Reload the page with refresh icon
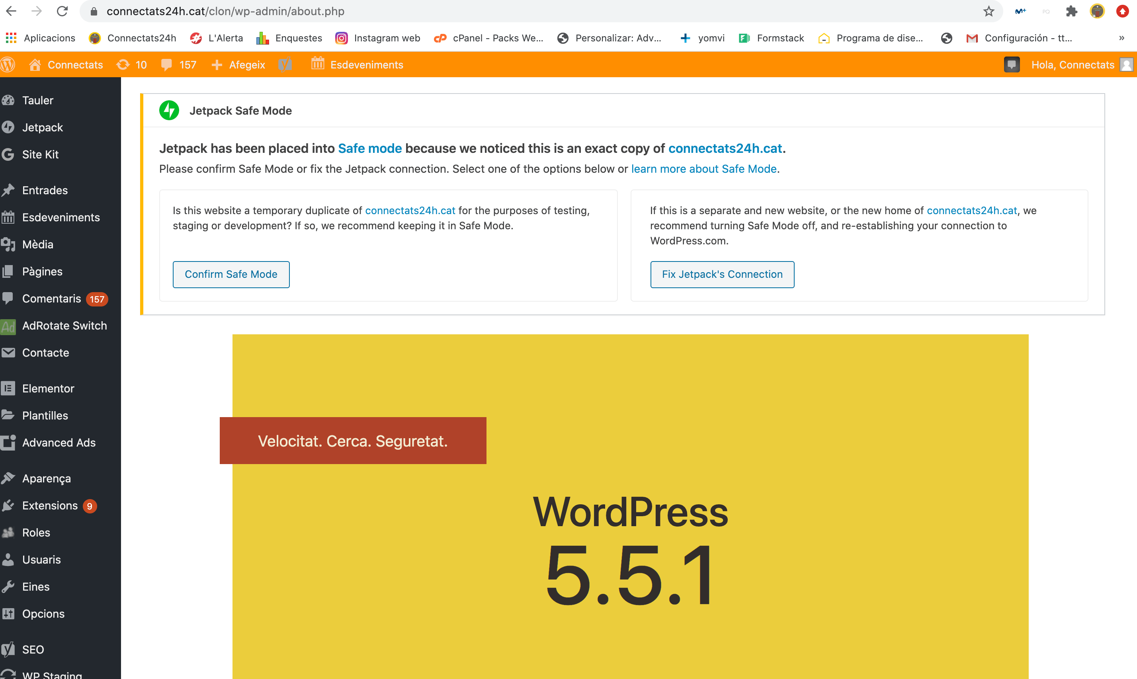Screen dimensions: 1137x679 coord(62,11)
